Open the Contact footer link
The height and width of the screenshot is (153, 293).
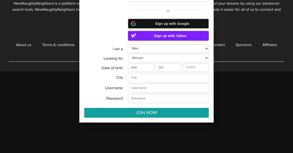[219, 45]
